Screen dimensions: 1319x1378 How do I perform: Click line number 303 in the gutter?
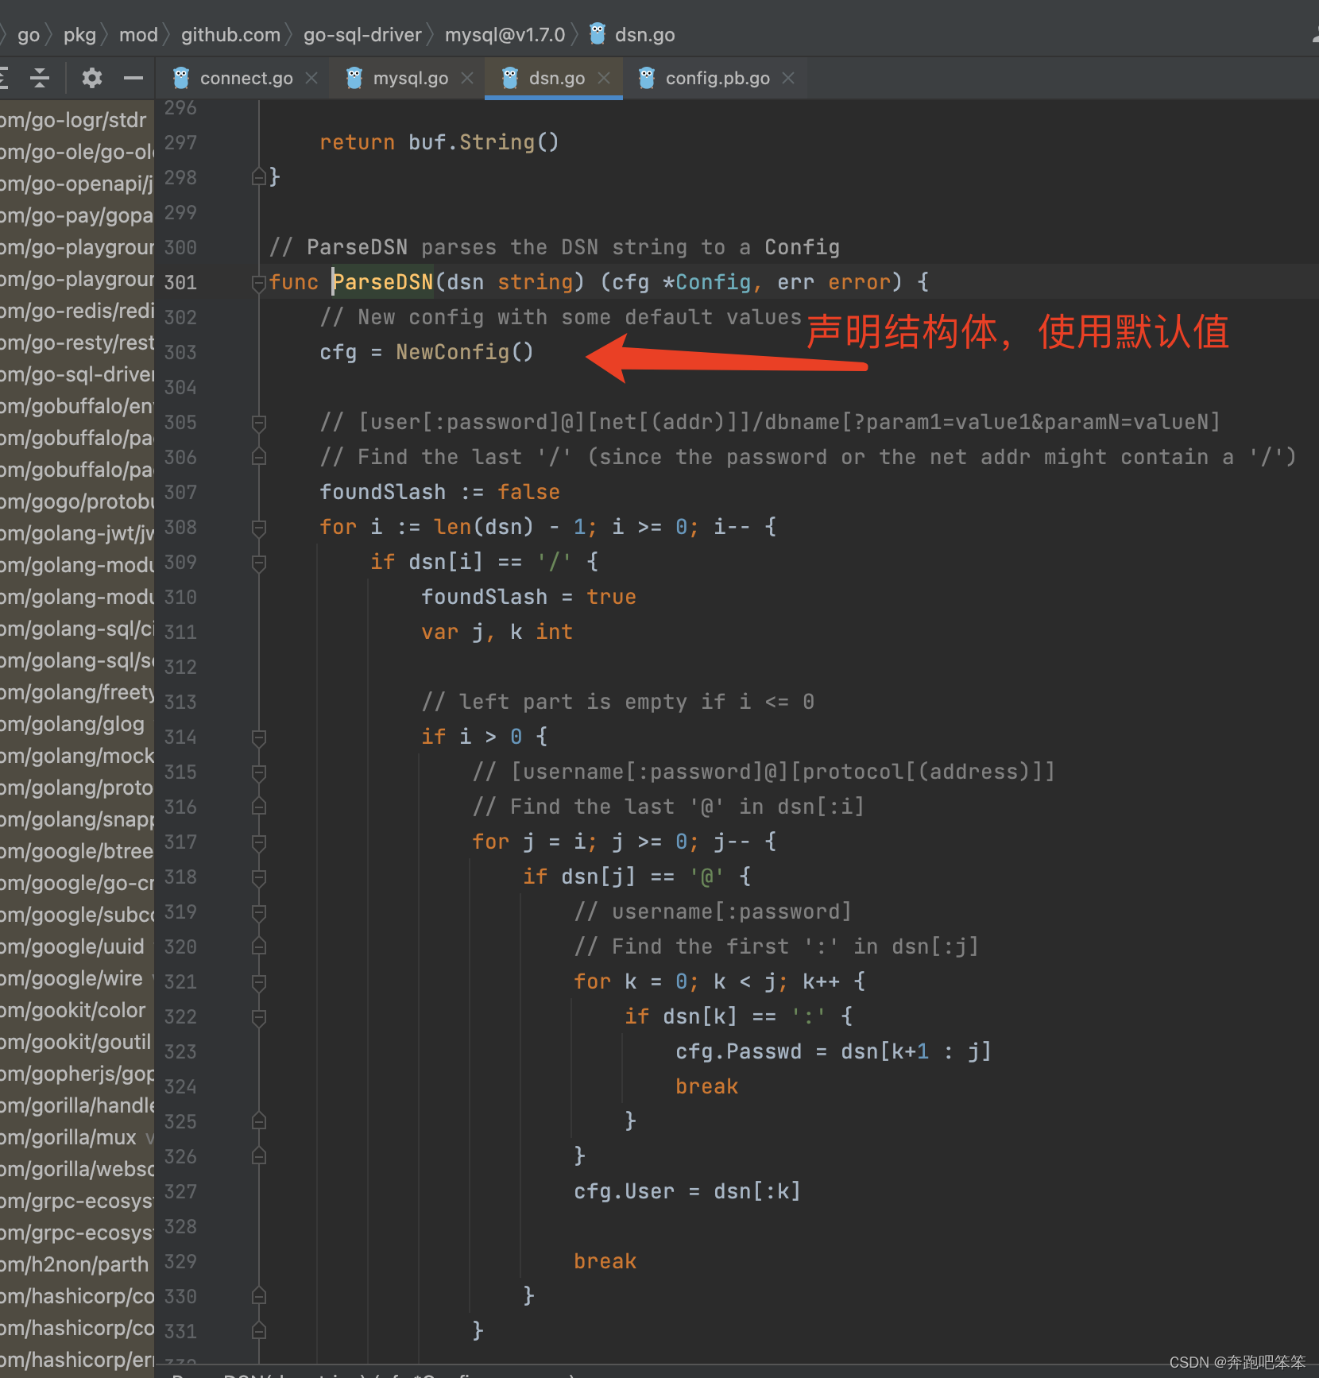[x=180, y=353]
